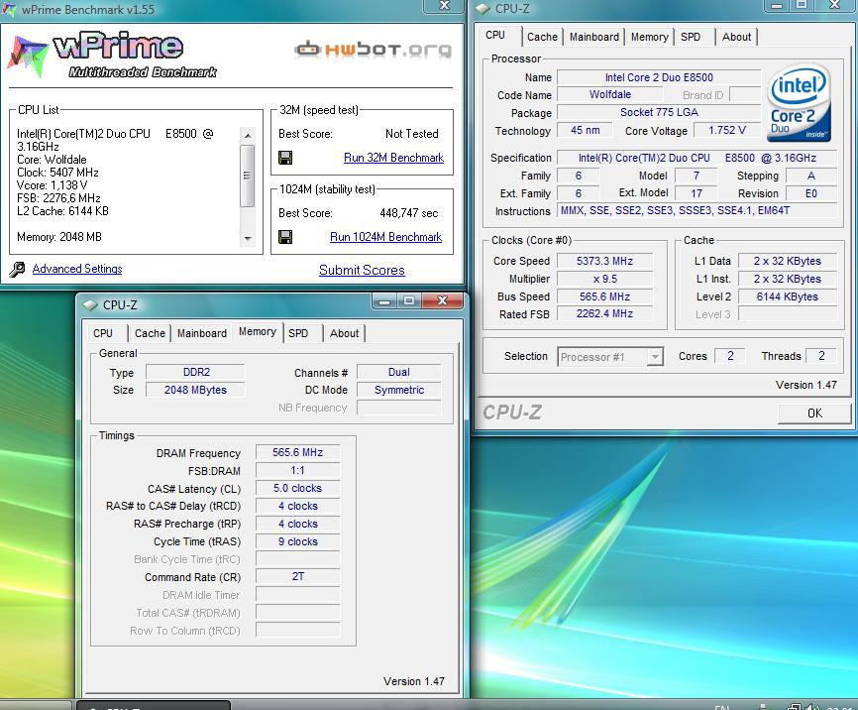
Task: Switch to About tab in memory CPU-Z window
Action: coord(344,333)
